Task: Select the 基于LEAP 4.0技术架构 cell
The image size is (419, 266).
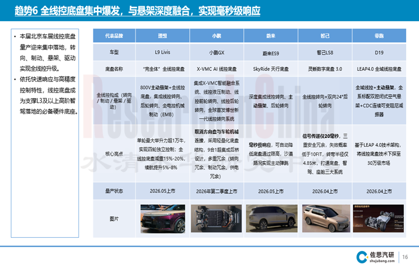Action: [x=379, y=154]
